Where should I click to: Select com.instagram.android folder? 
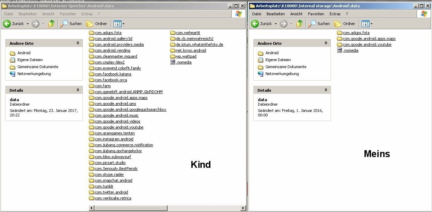(x=111, y=139)
